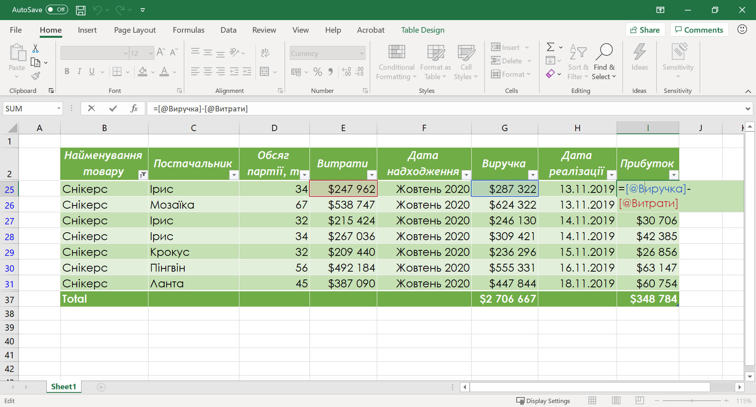
Task: Open the Table Design tab
Action: pyautogui.click(x=422, y=30)
